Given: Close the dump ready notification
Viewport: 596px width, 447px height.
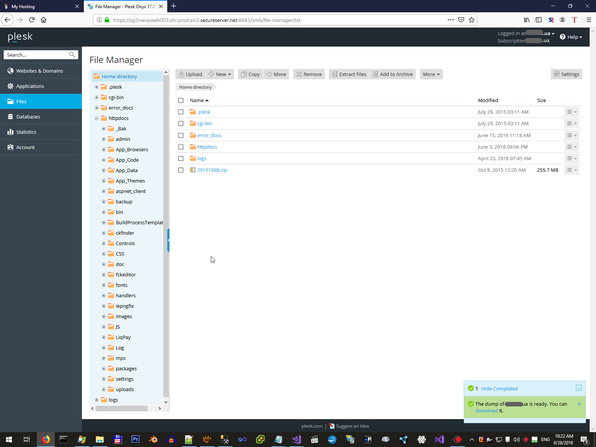Looking at the screenshot, I should pyautogui.click(x=579, y=404).
